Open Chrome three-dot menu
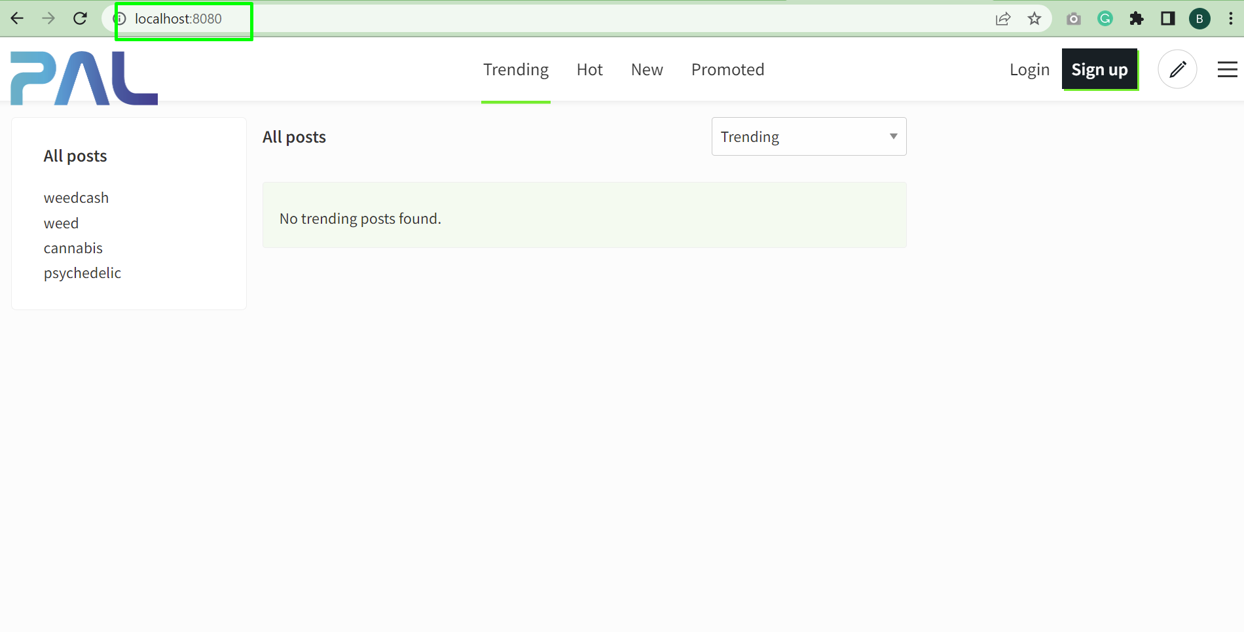 pyautogui.click(x=1231, y=18)
